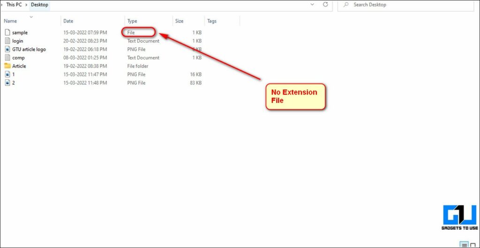Click the refresh button beside the address bar
The height and width of the screenshot is (248, 480).
click(325, 4)
